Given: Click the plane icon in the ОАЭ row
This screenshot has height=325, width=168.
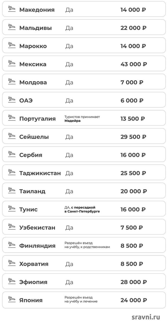Looking at the screenshot, I should pyautogui.click(x=12, y=100).
